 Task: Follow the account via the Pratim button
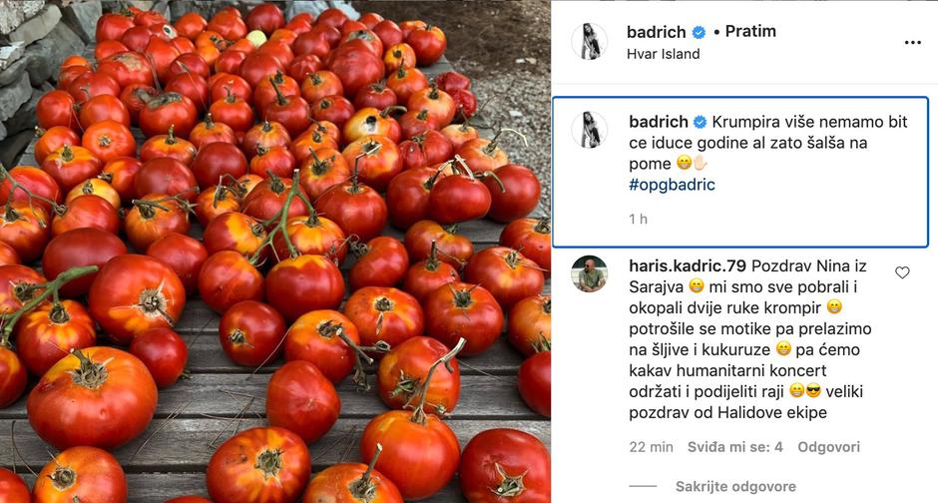(x=750, y=32)
